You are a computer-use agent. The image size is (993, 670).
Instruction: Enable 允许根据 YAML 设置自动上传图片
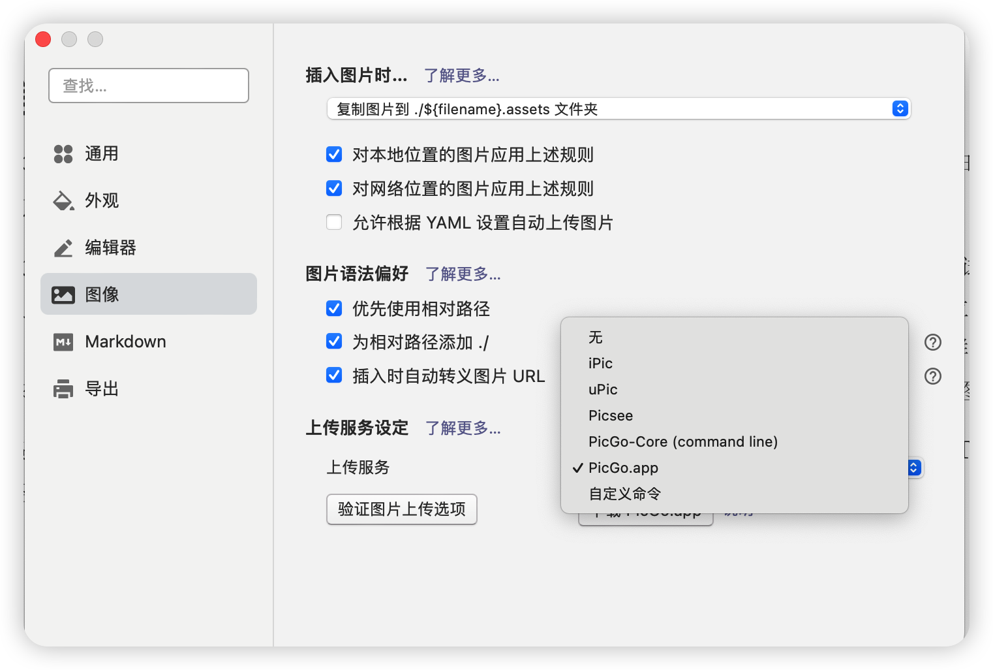pos(333,222)
